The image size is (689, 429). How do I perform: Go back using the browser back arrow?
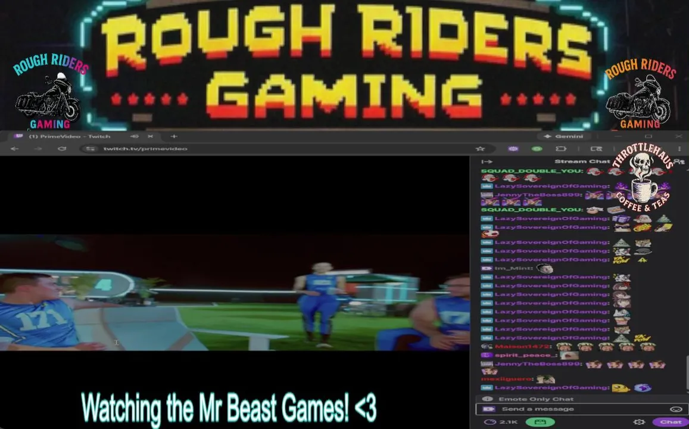click(x=14, y=149)
